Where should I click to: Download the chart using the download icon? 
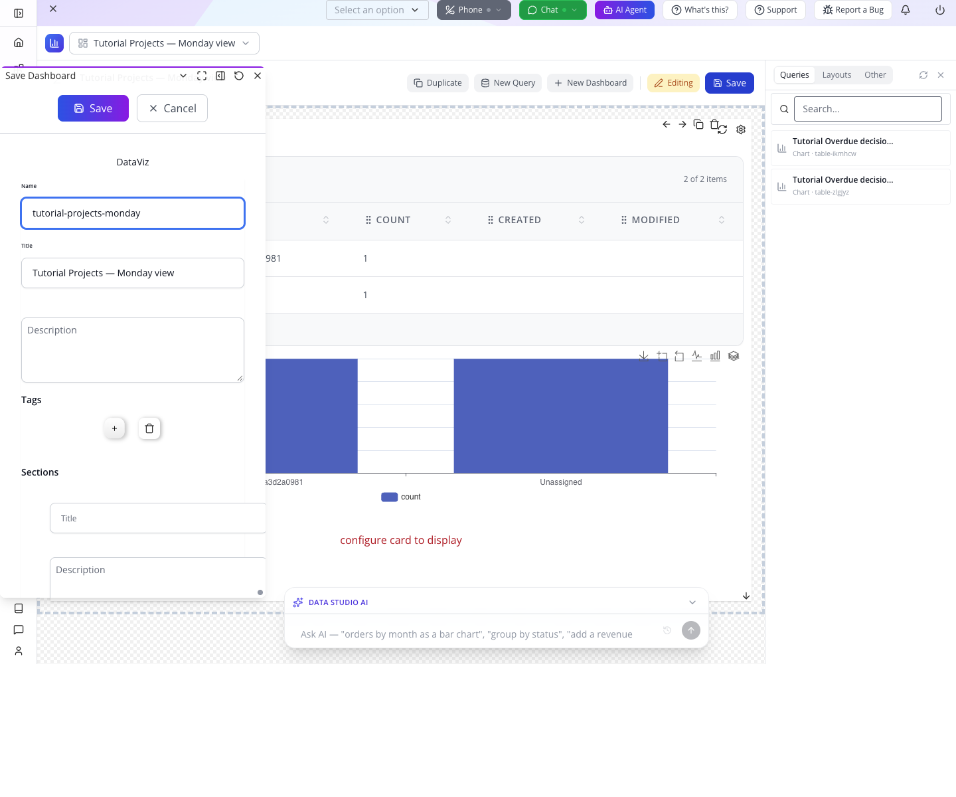(643, 356)
